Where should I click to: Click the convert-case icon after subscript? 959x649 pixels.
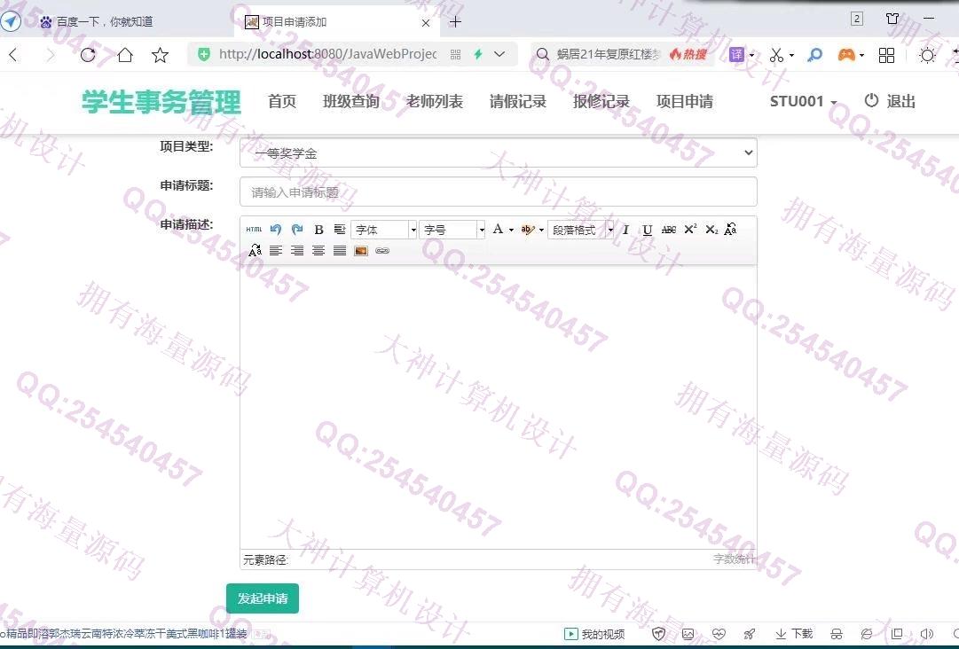click(x=730, y=230)
